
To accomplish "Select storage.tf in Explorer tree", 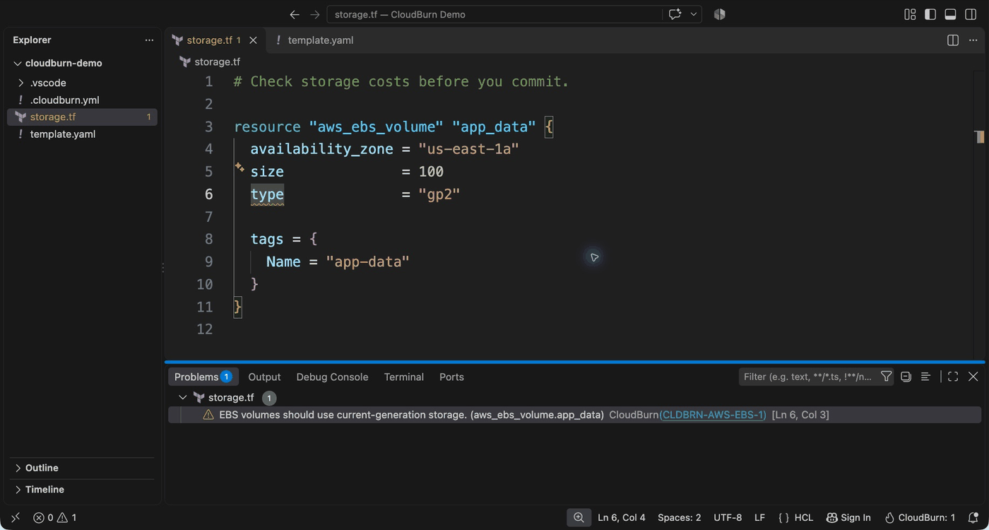I will (82, 117).
